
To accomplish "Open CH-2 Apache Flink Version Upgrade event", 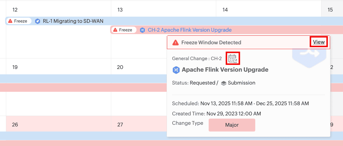I will [190, 30].
